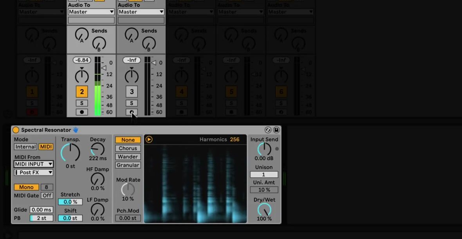
Task: Click the PB 2 st pitch bend field
Action: point(41,218)
